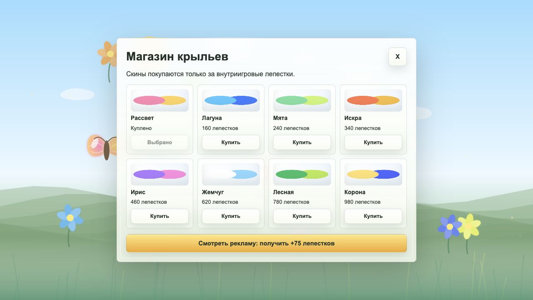Buy the Мята wing skin
The width and height of the screenshot is (533, 300).
pyautogui.click(x=302, y=142)
